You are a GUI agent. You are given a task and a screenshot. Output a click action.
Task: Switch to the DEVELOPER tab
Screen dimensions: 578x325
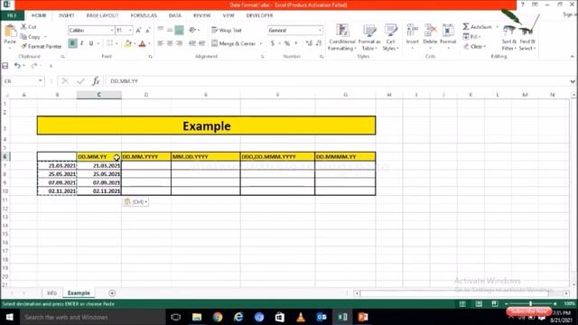click(x=259, y=15)
